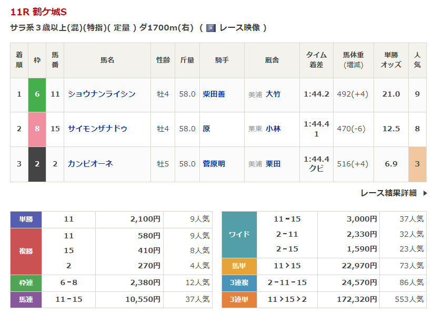
Task: Click the pink frame 8 box
Action: [37, 129]
